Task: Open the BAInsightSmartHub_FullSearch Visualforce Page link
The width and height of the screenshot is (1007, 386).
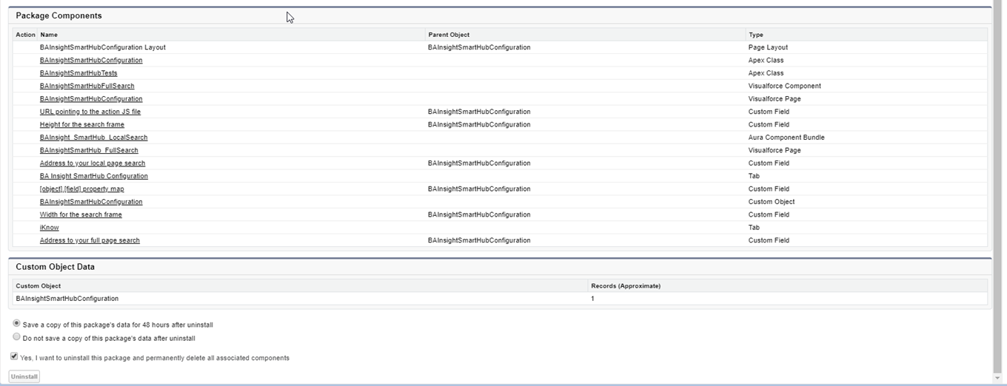Action: [x=89, y=150]
